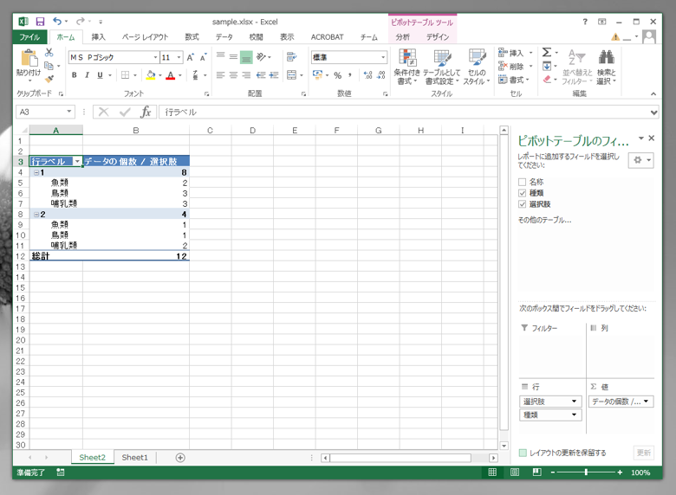This screenshot has height=495, width=676.
Task: Open the ファイル tab
Action: coord(29,37)
